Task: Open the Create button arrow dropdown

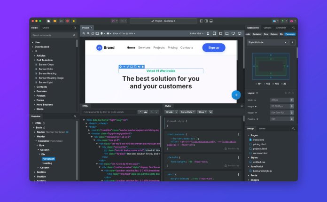Action: tap(176, 112)
